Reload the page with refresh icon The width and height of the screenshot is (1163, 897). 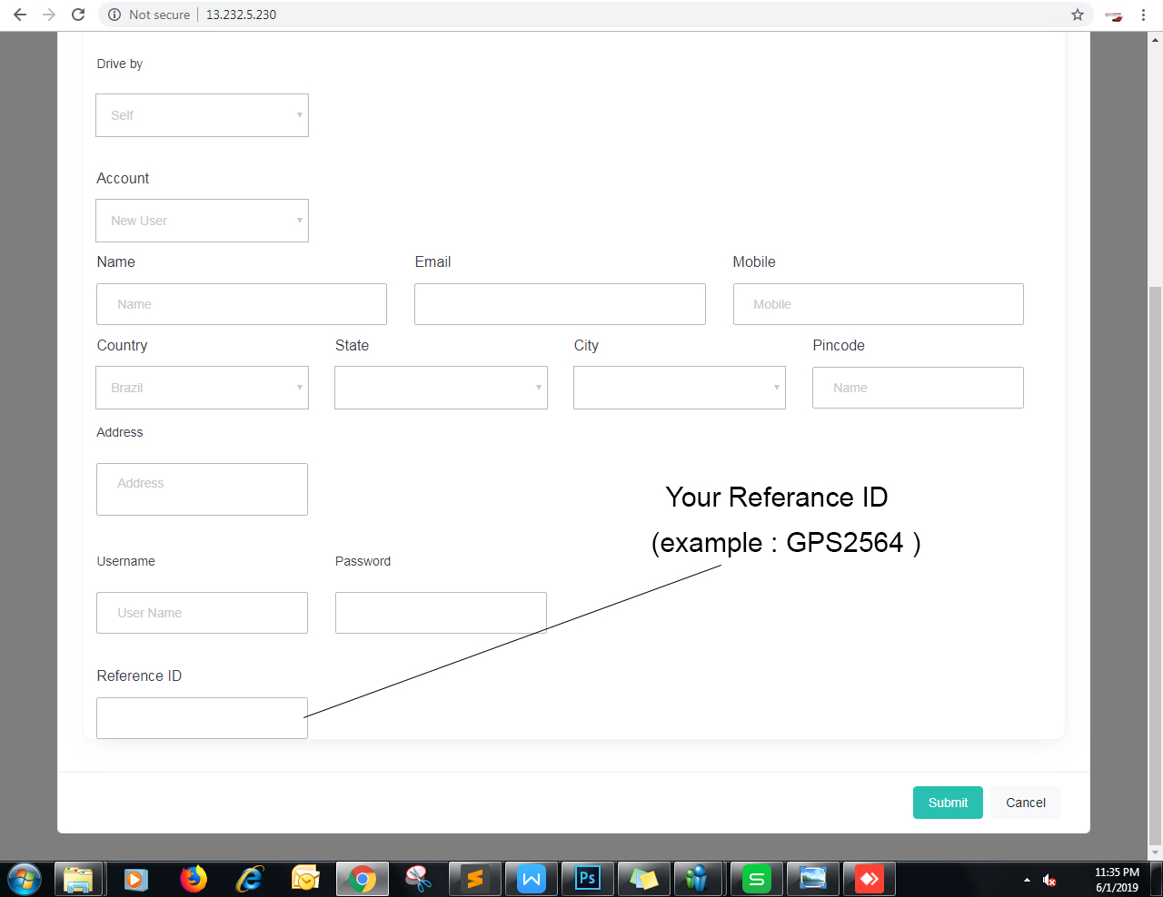click(x=78, y=15)
